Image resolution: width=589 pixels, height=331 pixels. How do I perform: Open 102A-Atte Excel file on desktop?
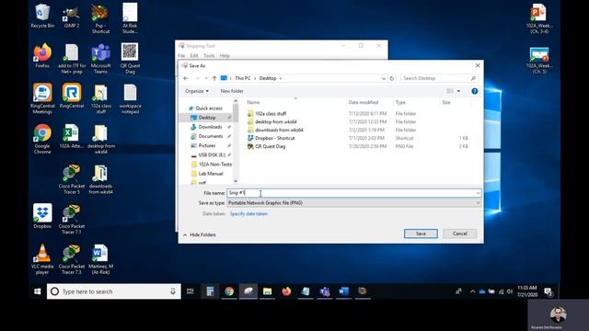[x=72, y=136]
